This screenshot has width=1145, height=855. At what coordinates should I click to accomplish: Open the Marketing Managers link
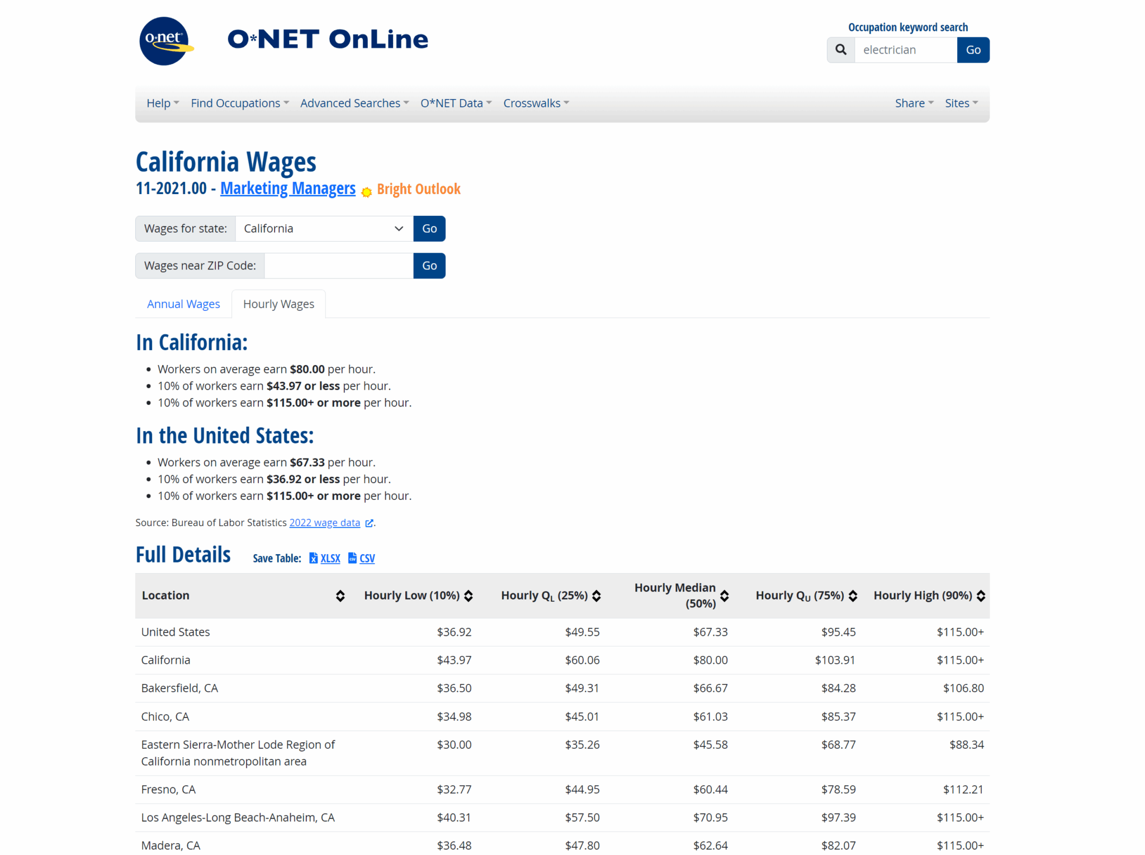(x=288, y=188)
